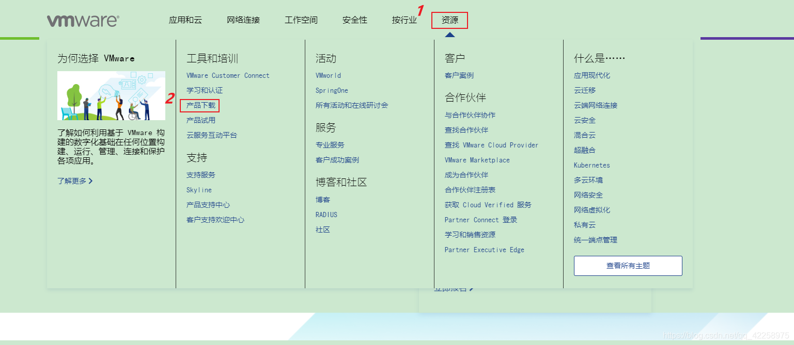Screen dimensions: 794x345
Task: Click the 支持服务 link
Action: 201,175
